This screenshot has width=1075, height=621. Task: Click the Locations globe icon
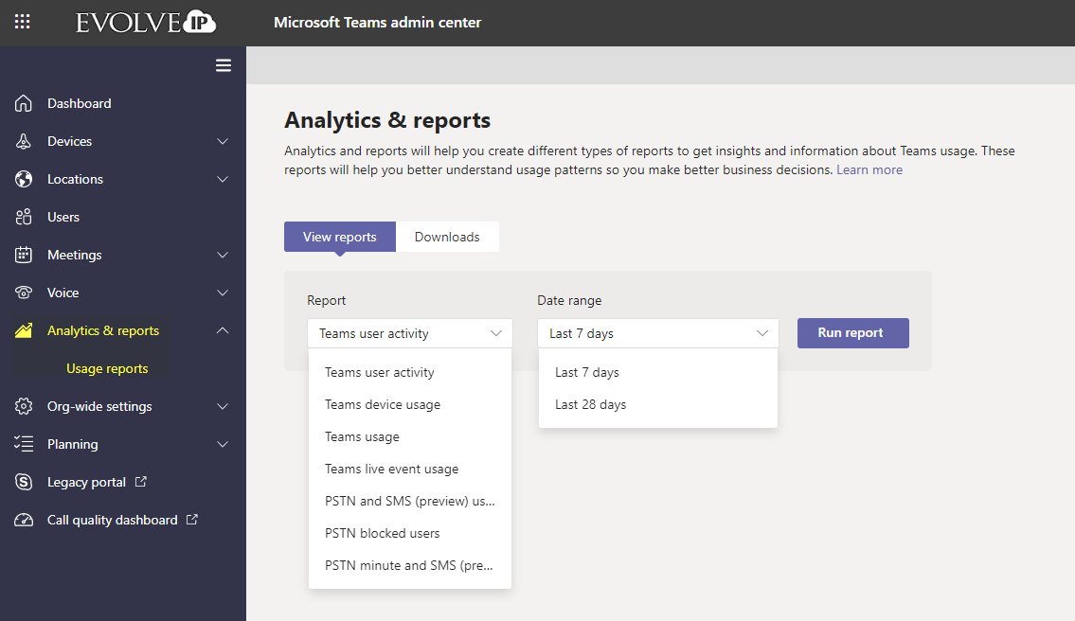25,179
